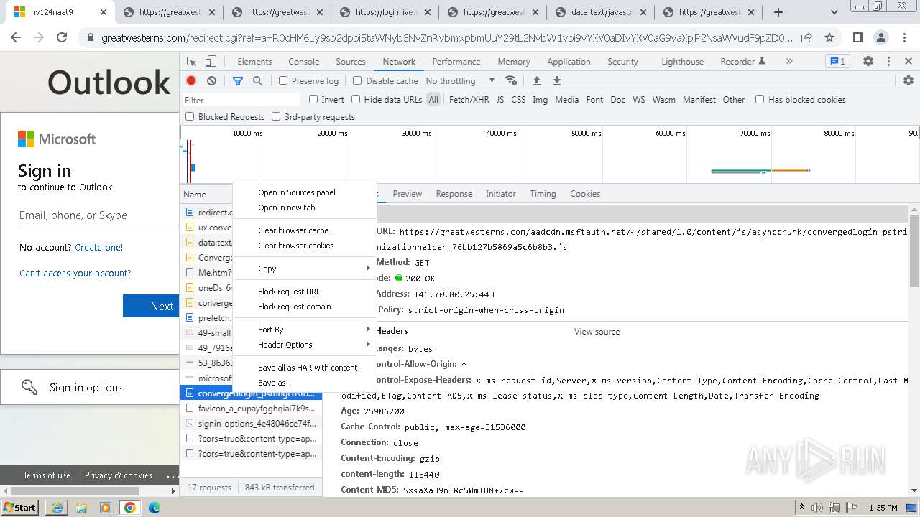Image resolution: width=920 pixels, height=517 pixels.
Task: Filter requests by Fetch/XHR type
Action: [x=469, y=100]
